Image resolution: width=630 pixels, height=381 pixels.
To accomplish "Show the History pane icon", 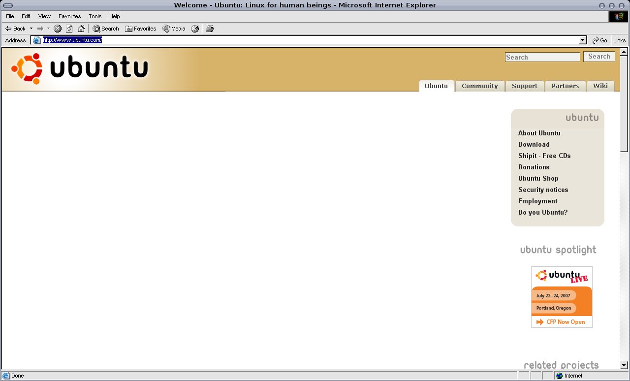I will pyautogui.click(x=195, y=29).
